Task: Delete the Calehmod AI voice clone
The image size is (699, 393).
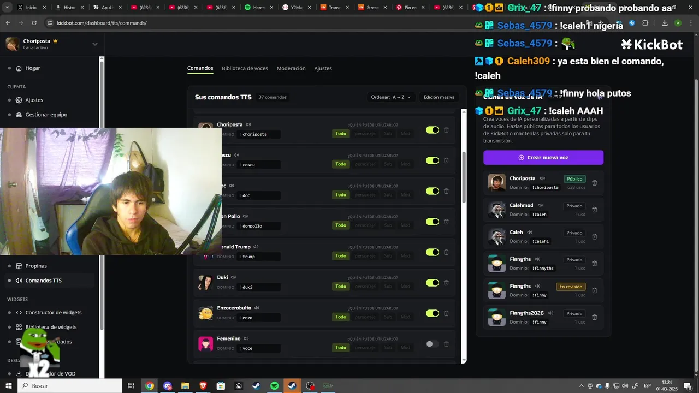Action: (595, 210)
